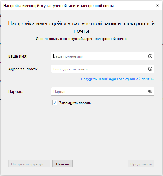Focus the Ваше полное имя input field
The image size is (163, 176).
103,56
